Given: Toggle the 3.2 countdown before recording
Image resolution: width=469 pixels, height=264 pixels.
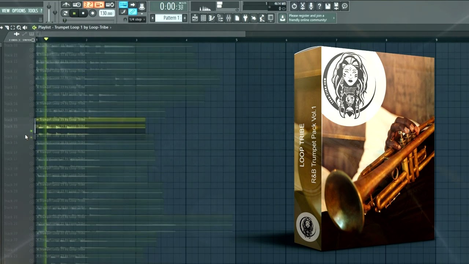Looking at the screenshot, I should click(x=88, y=5).
